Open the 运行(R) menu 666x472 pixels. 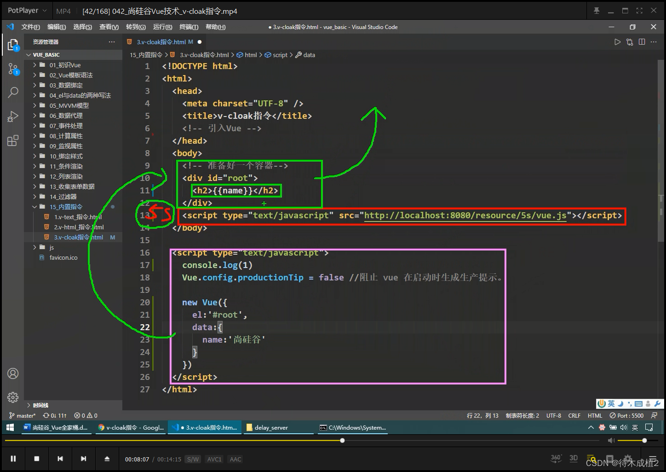162,27
